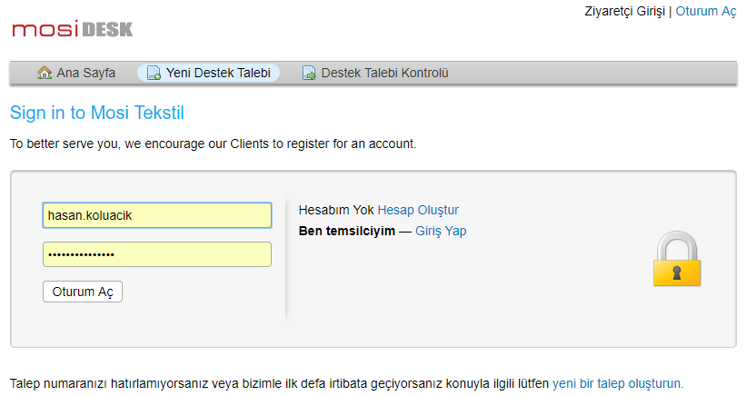Image resolution: width=746 pixels, height=396 pixels.
Task: Click the register-for-an-account sentence
Action: coord(214,144)
